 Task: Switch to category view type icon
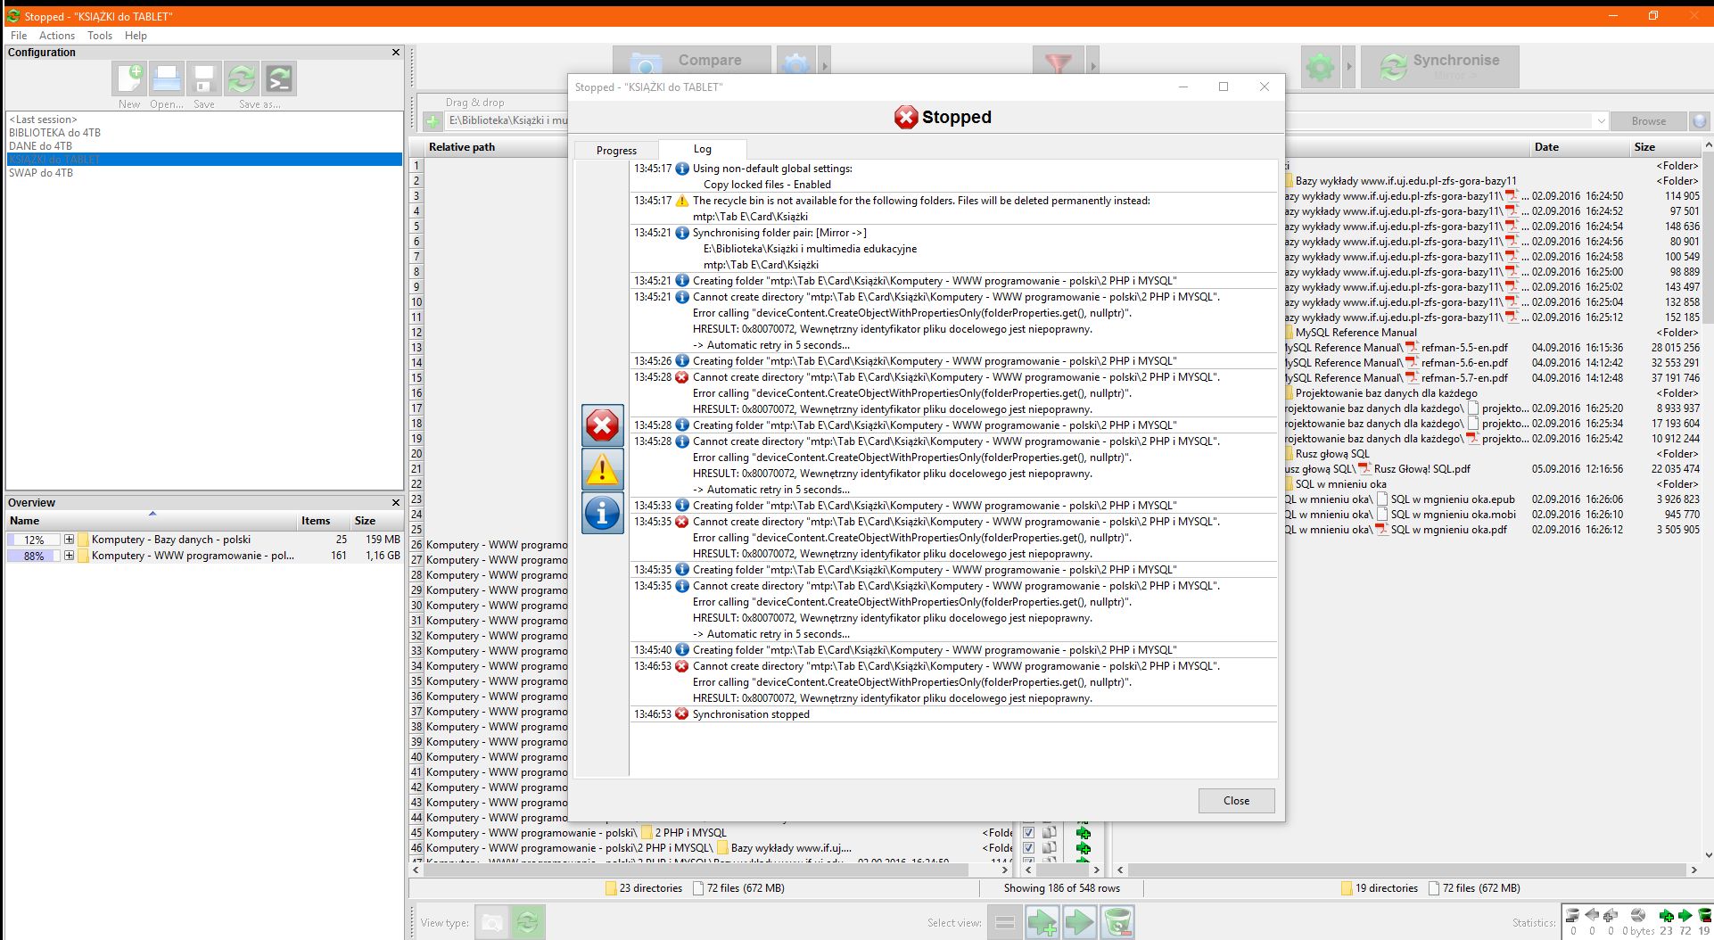click(x=491, y=922)
